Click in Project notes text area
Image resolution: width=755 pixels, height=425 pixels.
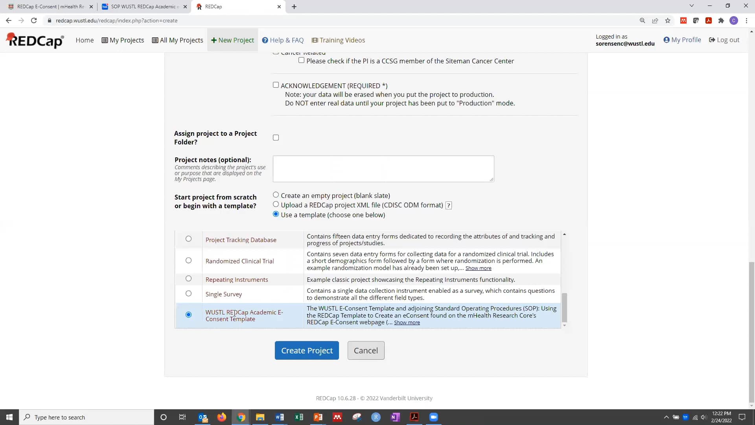(x=383, y=169)
